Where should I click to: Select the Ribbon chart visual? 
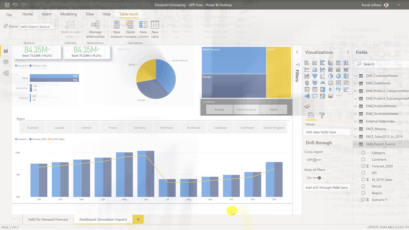pos(346,69)
